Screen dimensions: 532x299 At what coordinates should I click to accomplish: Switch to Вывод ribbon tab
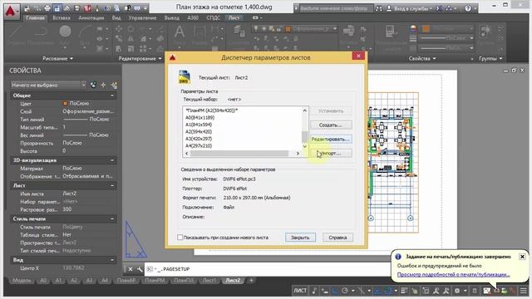point(172,18)
